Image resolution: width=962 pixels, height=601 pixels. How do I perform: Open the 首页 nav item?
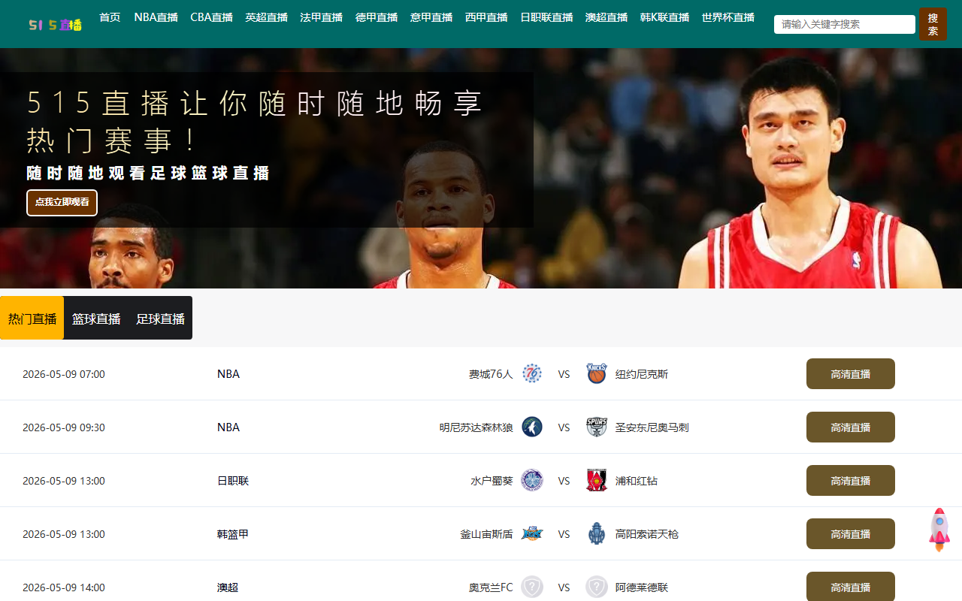tap(110, 17)
